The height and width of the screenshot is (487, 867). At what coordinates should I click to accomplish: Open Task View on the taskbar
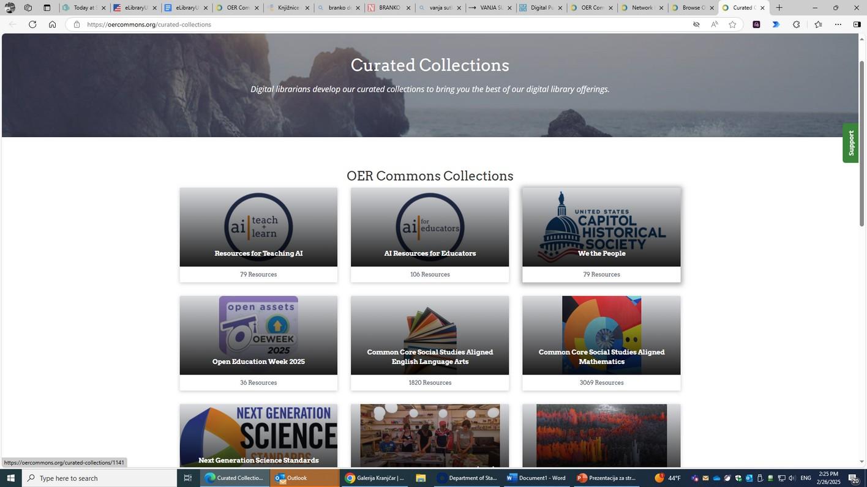coord(188,478)
